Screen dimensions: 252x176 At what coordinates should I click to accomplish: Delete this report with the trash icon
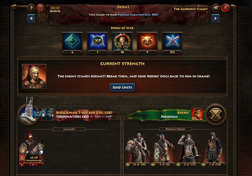click(x=40, y=8)
